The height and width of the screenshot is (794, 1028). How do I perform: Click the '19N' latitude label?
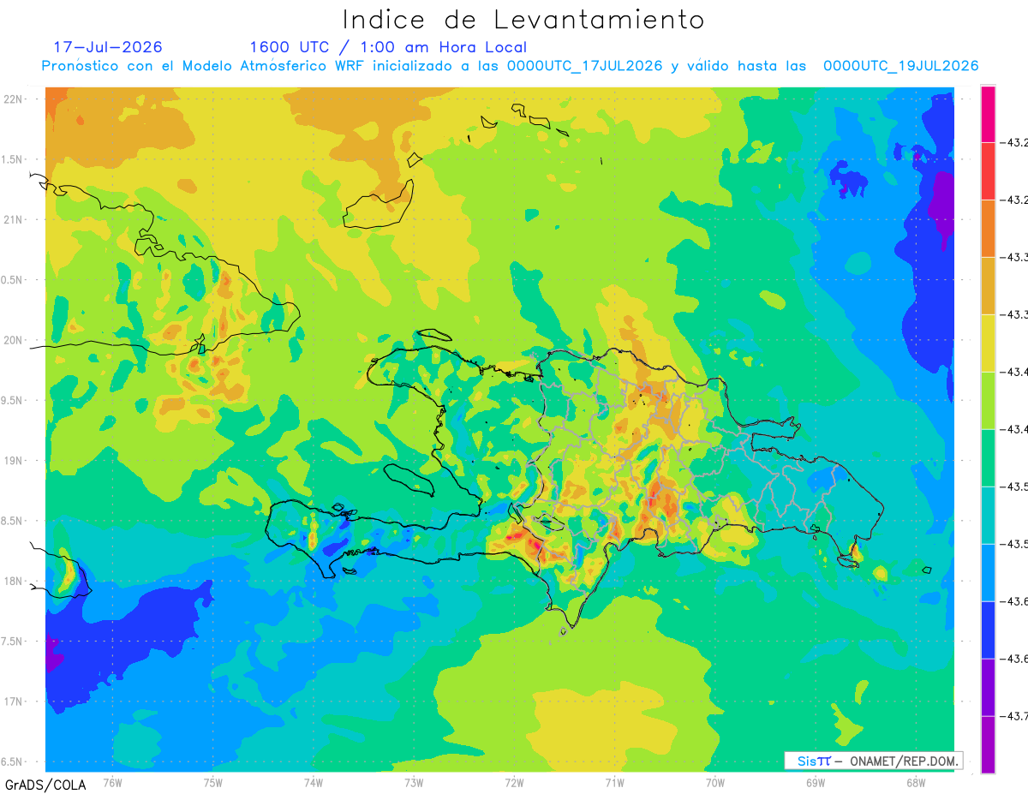click(x=15, y=461)
